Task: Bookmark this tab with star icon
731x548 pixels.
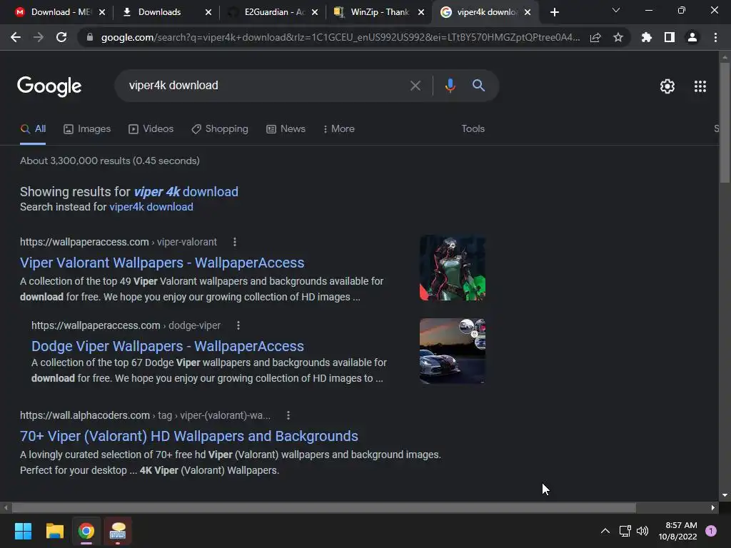Action: click(618, 37)
